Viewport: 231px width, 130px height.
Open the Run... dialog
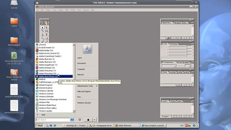[x=80, y=97]
